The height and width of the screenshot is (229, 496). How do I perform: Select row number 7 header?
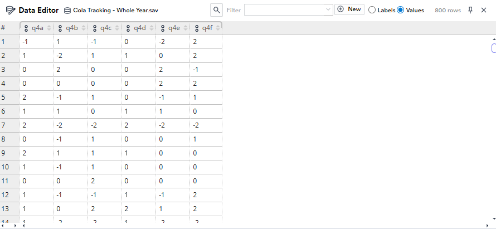click(3, 123)
